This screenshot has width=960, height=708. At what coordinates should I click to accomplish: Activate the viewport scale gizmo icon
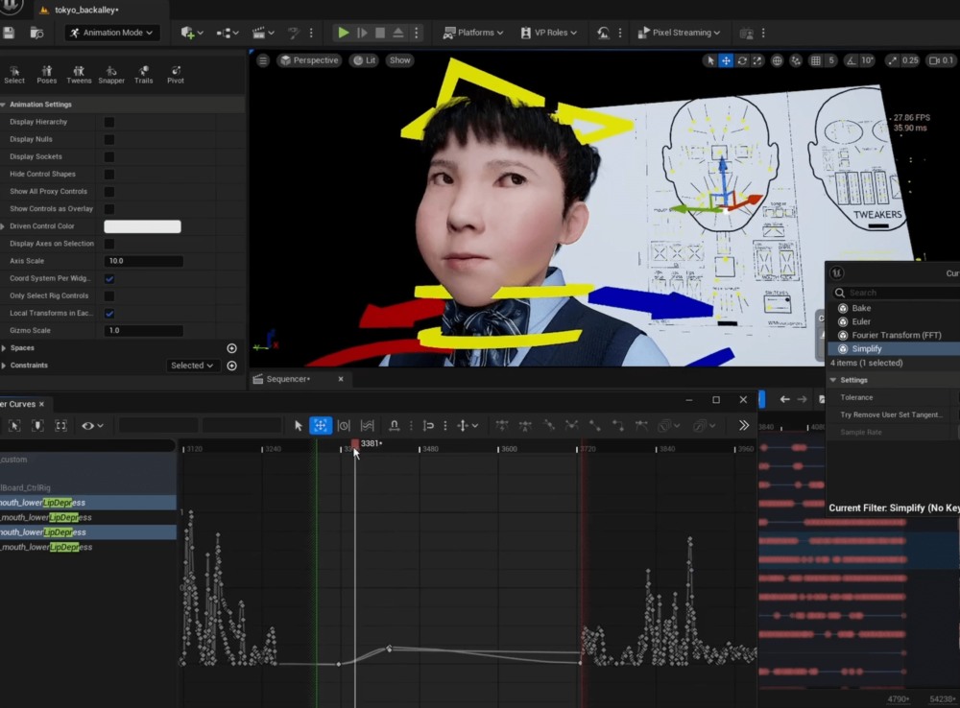pos(757,60)
